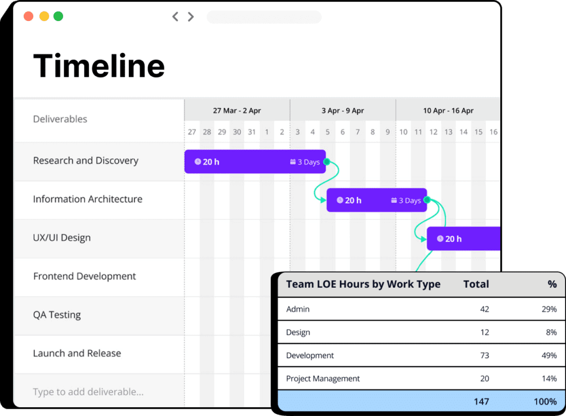This screenshot has height=416, width=566.
Task: Click the forward navigation arrow
Action: point(191,17)
